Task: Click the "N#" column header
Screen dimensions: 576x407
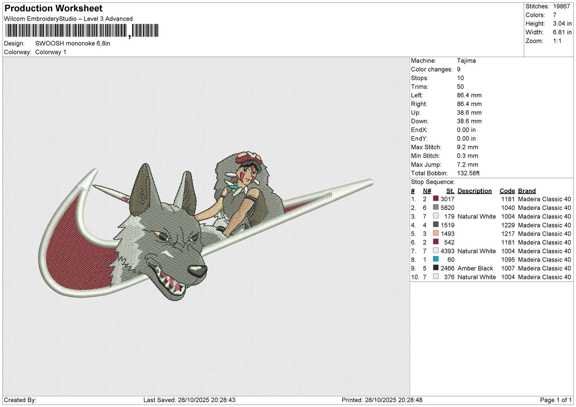Action: (427, 191)
